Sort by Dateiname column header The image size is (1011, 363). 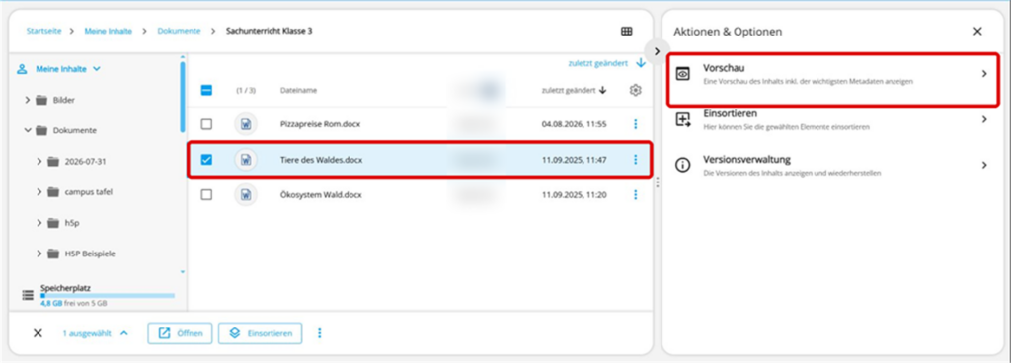click(298, 91)
